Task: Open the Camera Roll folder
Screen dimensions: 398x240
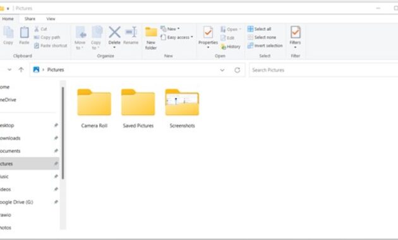Action: [94, 109]
